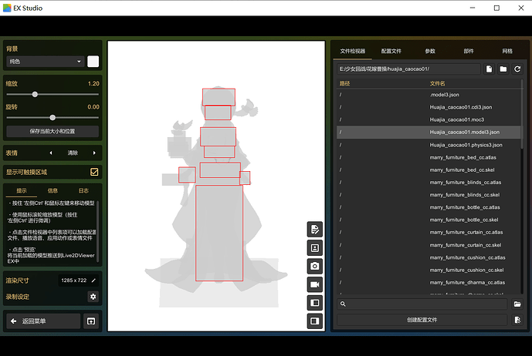Select marry_furniture_bed_cc.skel file
This screenshot has width=532, height=356.
tap(429, 170)
